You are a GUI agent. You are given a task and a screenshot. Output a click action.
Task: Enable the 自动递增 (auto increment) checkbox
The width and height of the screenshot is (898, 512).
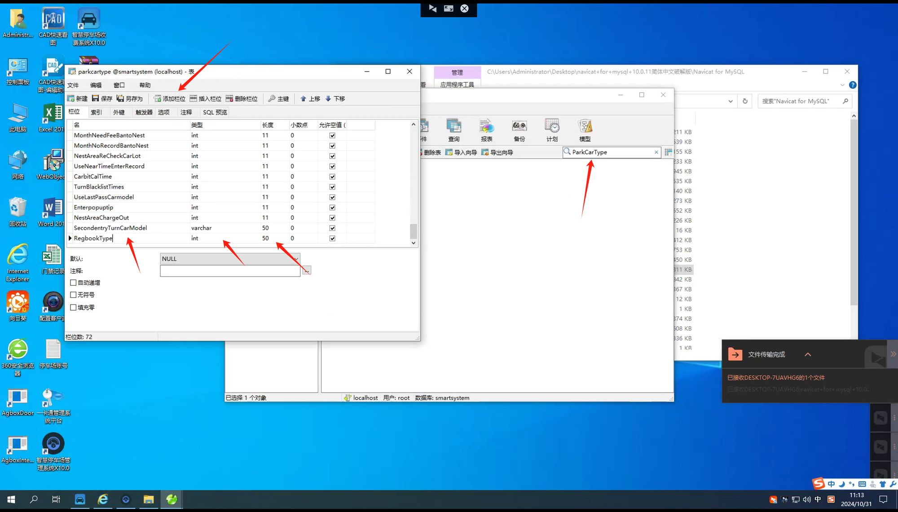click(73, 282)
